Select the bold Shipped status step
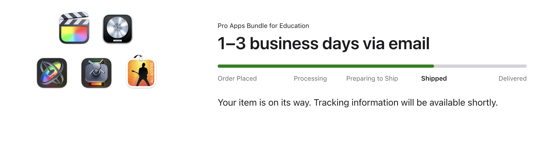Image resolution: width=543 pixels, height=143 pixels. [x=434, y=78]
